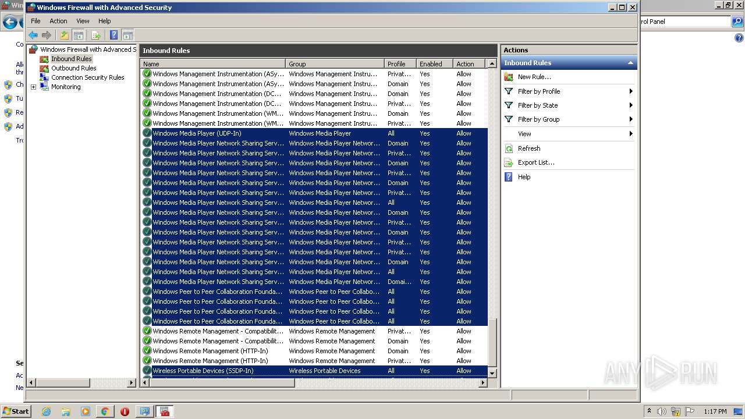Click Filter by State action
Viewport: 745px width, 419px height.
(538, 105)
